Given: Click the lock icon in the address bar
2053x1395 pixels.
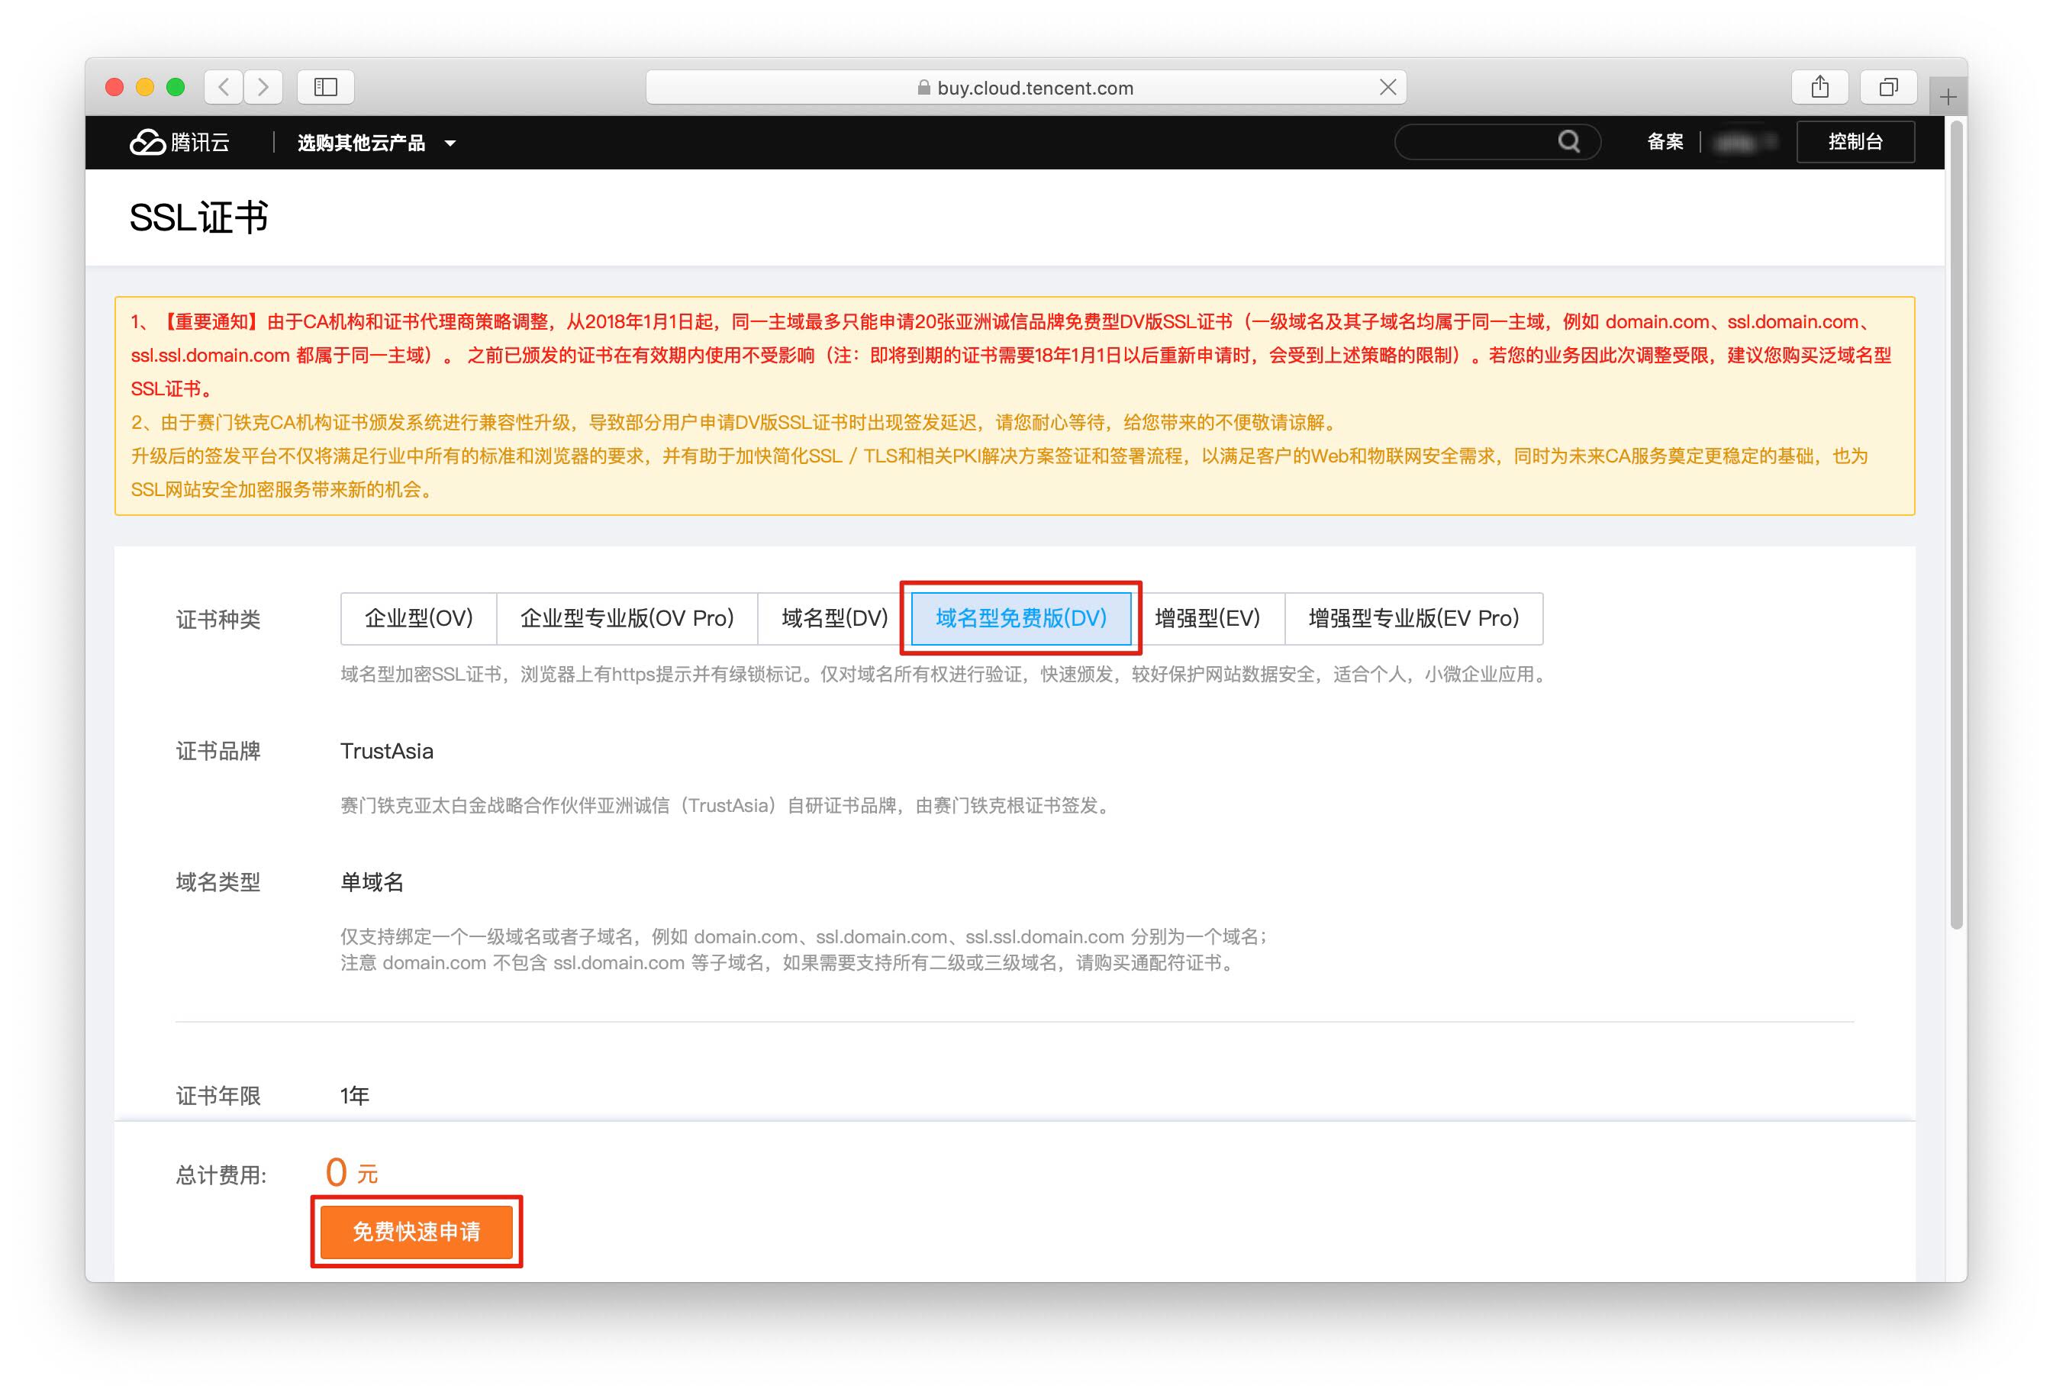Looking at the screenshot, I should [x=924, y=88].
